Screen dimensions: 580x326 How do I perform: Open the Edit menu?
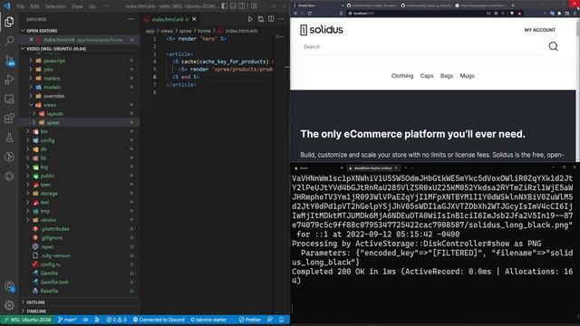34,6
